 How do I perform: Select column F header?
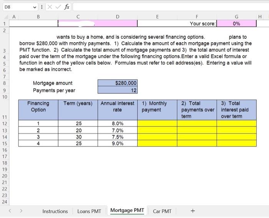coord(197,17)
